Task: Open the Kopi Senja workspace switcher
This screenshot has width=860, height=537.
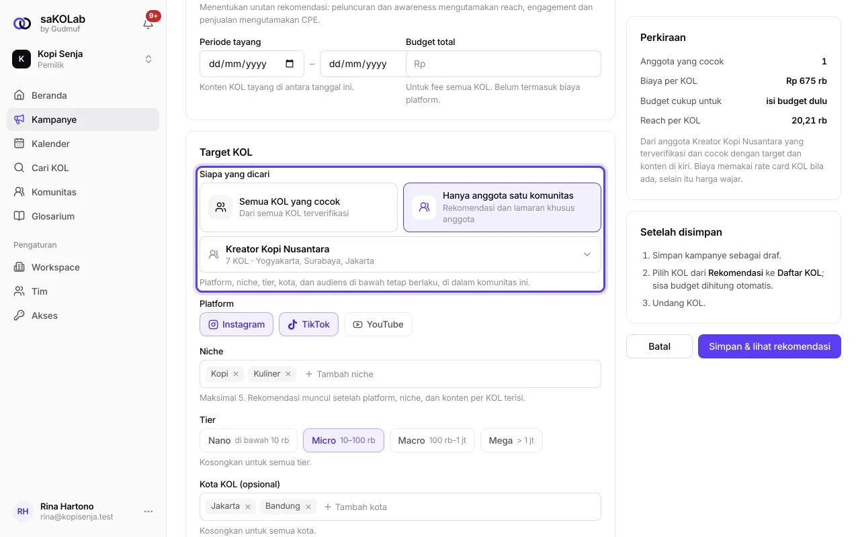Action: (83, 59)
